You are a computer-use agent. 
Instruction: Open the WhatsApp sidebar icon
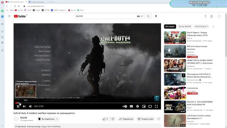pos(2,11)
